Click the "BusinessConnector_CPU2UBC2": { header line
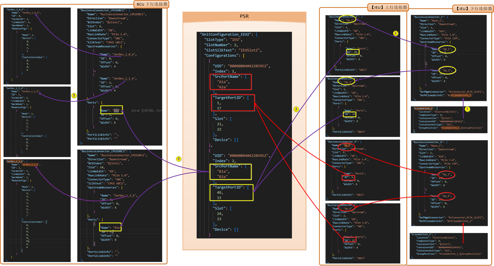Viewport: 494px width, 266px height. point(106,151)
